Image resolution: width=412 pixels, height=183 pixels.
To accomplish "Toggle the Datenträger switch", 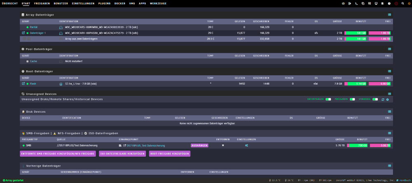I will coord(328,100).
